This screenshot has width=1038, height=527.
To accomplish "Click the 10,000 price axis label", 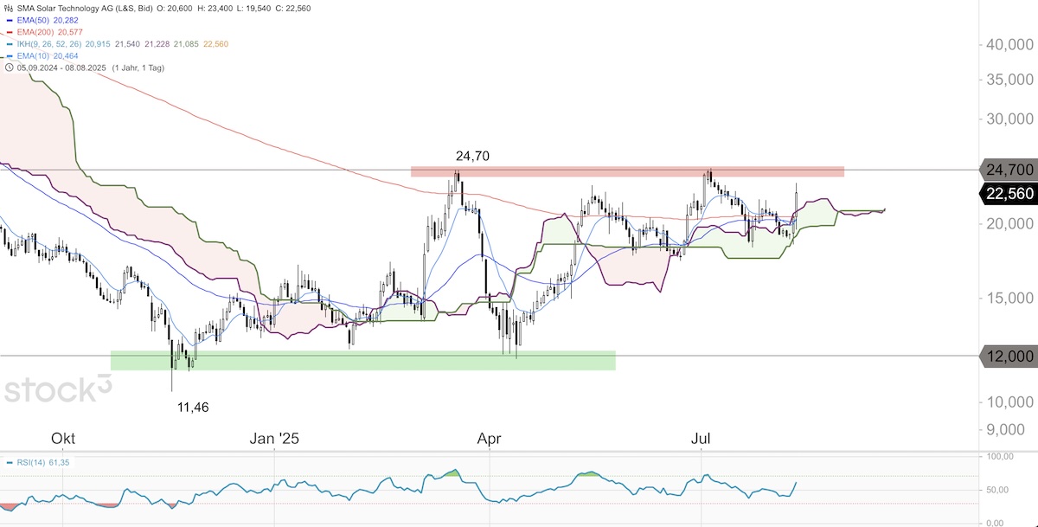I will (x=1009, y=402).
